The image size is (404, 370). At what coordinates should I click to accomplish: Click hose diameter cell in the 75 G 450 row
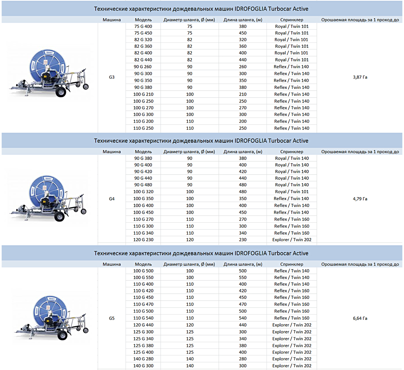[x=190, y=33]
